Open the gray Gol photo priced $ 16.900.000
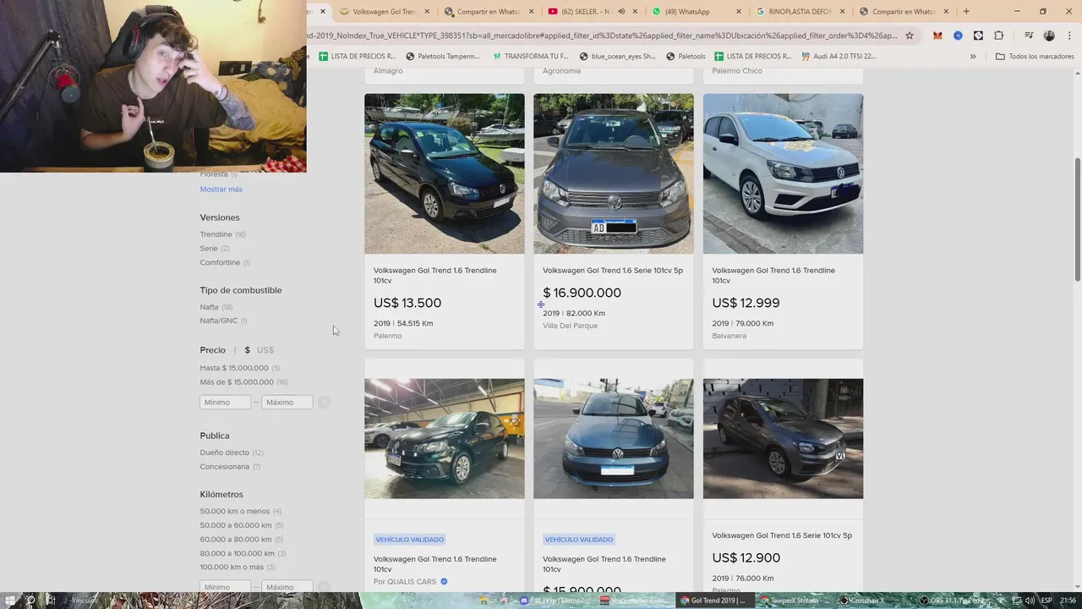1082x609 pixels. point(614,173)
